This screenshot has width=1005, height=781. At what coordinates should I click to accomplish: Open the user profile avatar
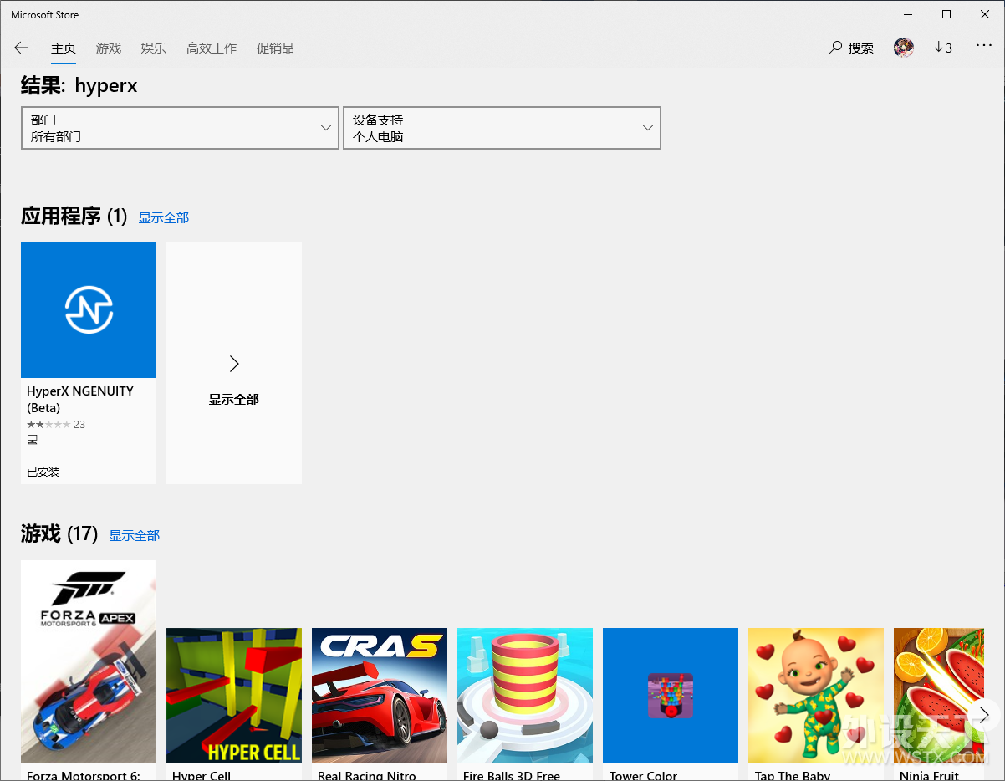tap(904, 48)
